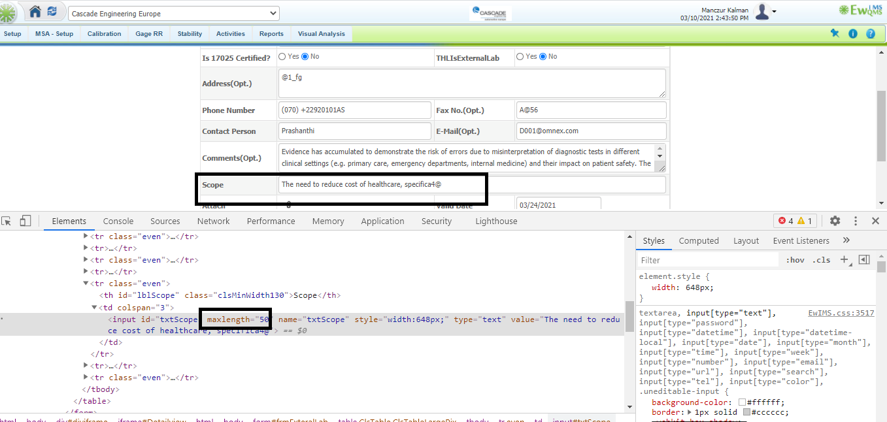
Task: Switch to the Console tab
Action: pos(118,221)
